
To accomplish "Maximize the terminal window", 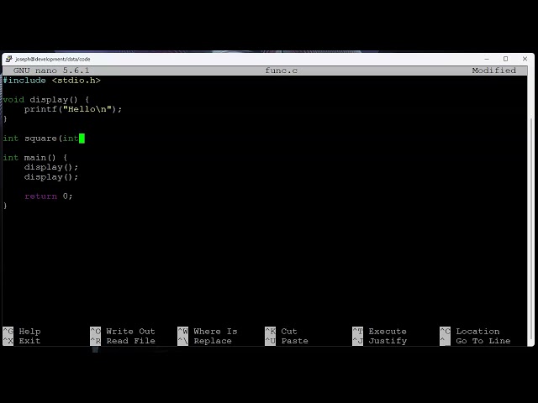I will [505, 59].
